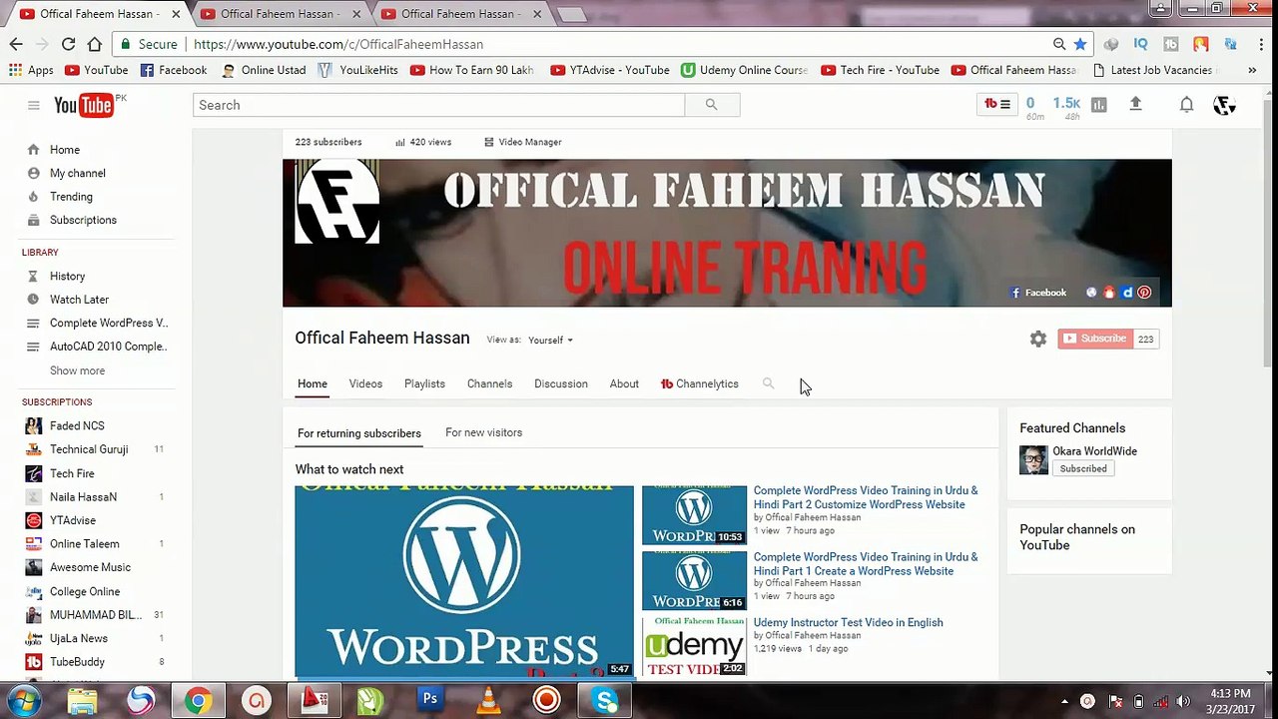Show hidden system tray icons

1064,701
